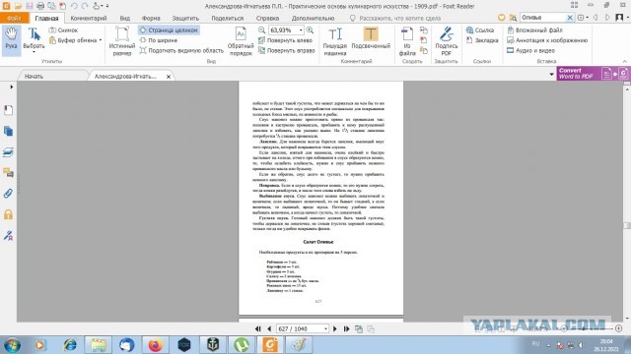Click the Print icon in quick access toolbar
This screenshot has height=354, width=631.
[x=40, y=6]
